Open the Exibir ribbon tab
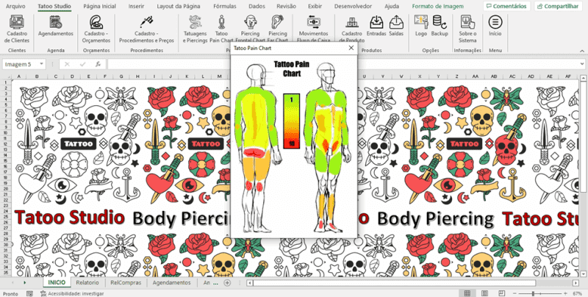 (x=315, y=6)
